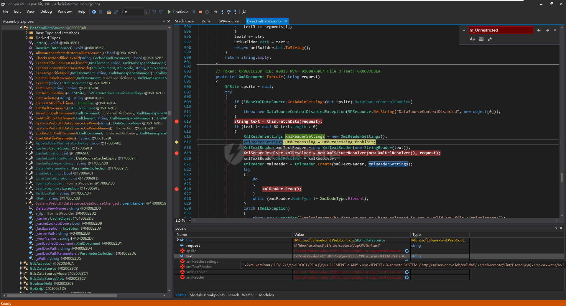This screenshot has height=306, width=566.
Task: Open the Search tool via magnifier icon
Action: 244,12
